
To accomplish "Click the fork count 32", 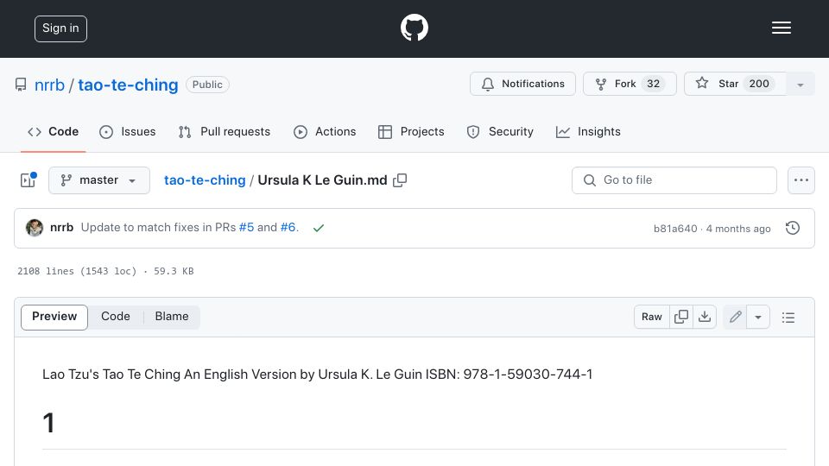I will (x=654, y=84).
